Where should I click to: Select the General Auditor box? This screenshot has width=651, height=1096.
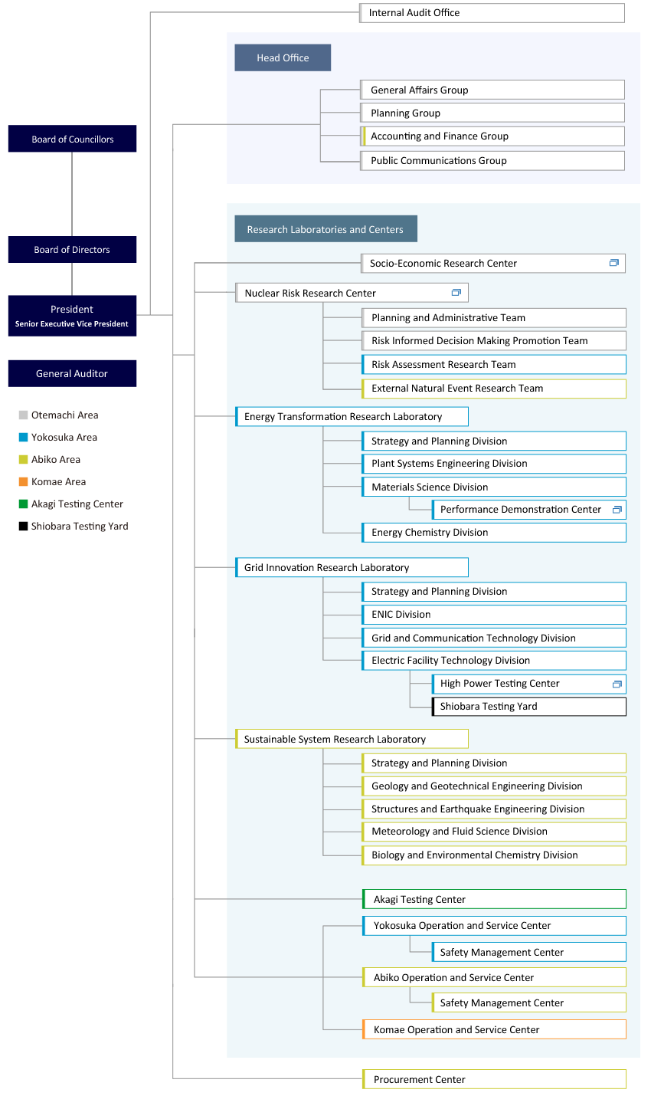click(72, 373)
